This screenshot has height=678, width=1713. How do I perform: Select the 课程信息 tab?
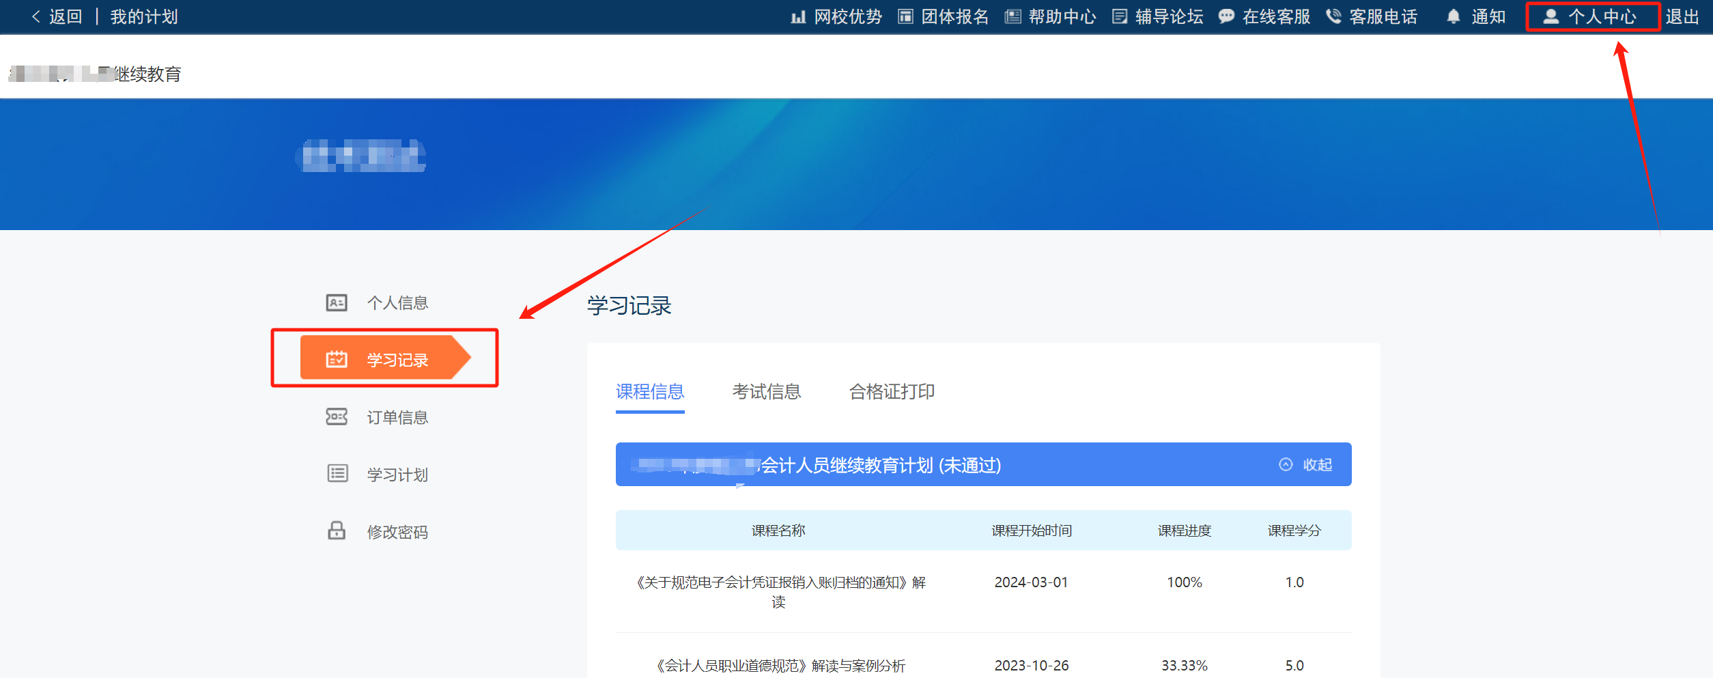tap(649, 392)
